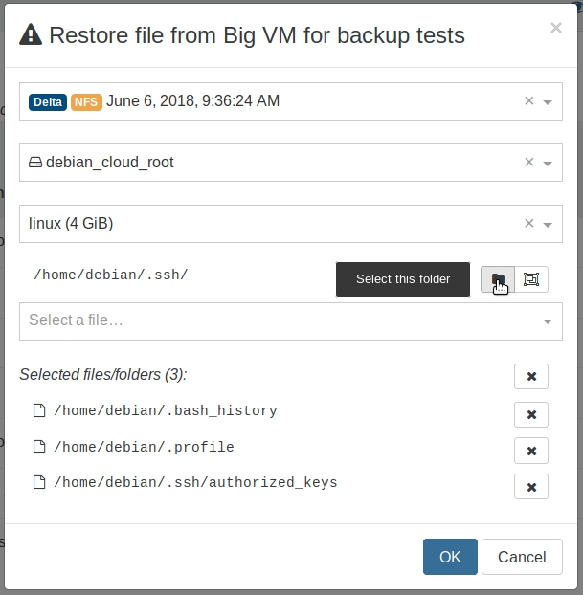583x595 pixels.
Task: Expand the disk dropdown arrow
Action: tap(548, 164)
